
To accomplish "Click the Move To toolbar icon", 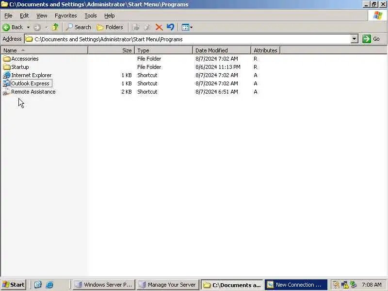I will pos(136,27).
